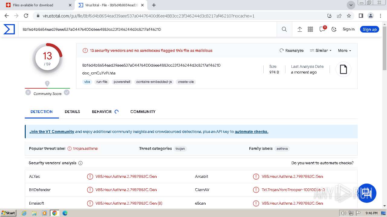Click Join the VT Community link
This screenshot has width=387, height=217.
click(x=52, y=132)
